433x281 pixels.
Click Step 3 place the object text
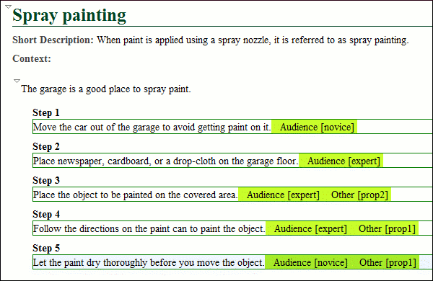coord(136,195)
